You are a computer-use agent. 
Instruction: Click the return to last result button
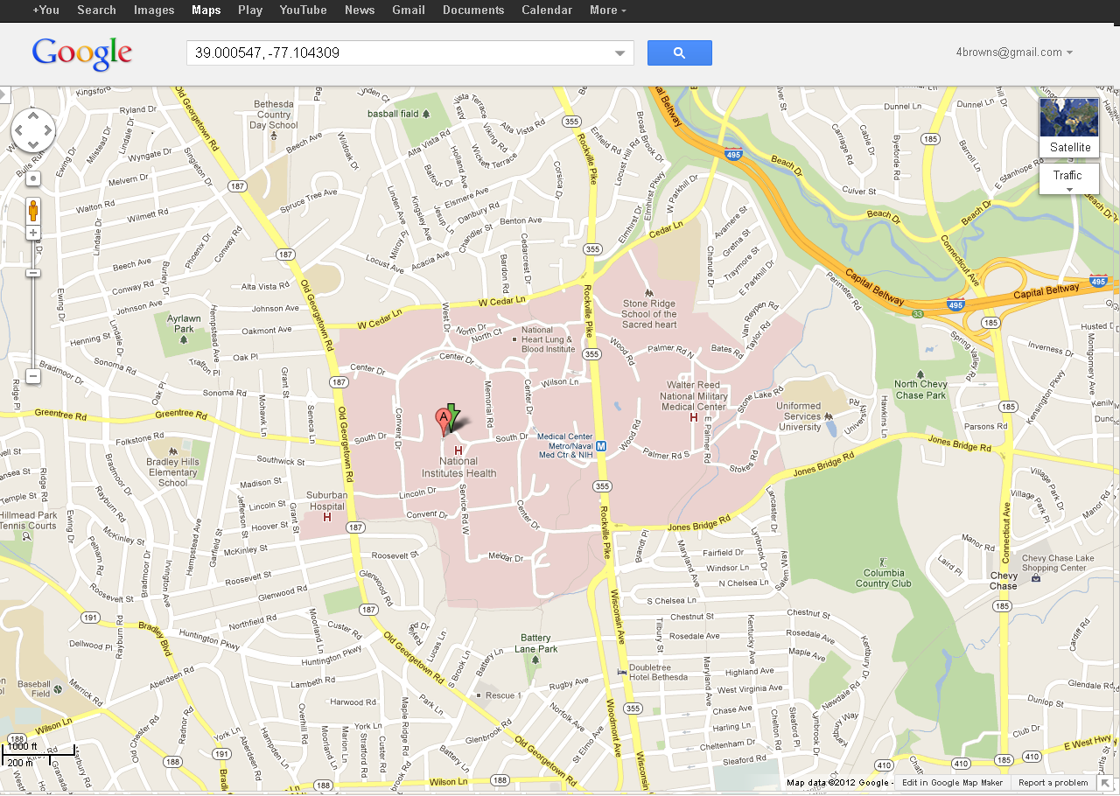pyautogui.click(x=33, y=178)
